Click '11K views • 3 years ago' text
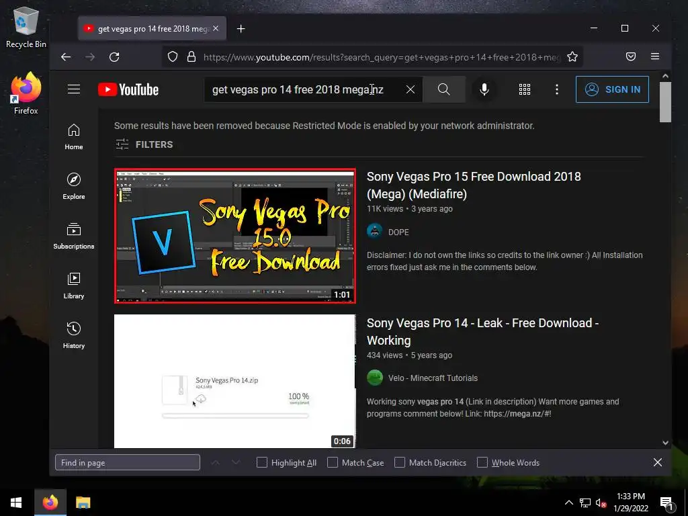Screen dimensions: 688x516 pos(410,209)
